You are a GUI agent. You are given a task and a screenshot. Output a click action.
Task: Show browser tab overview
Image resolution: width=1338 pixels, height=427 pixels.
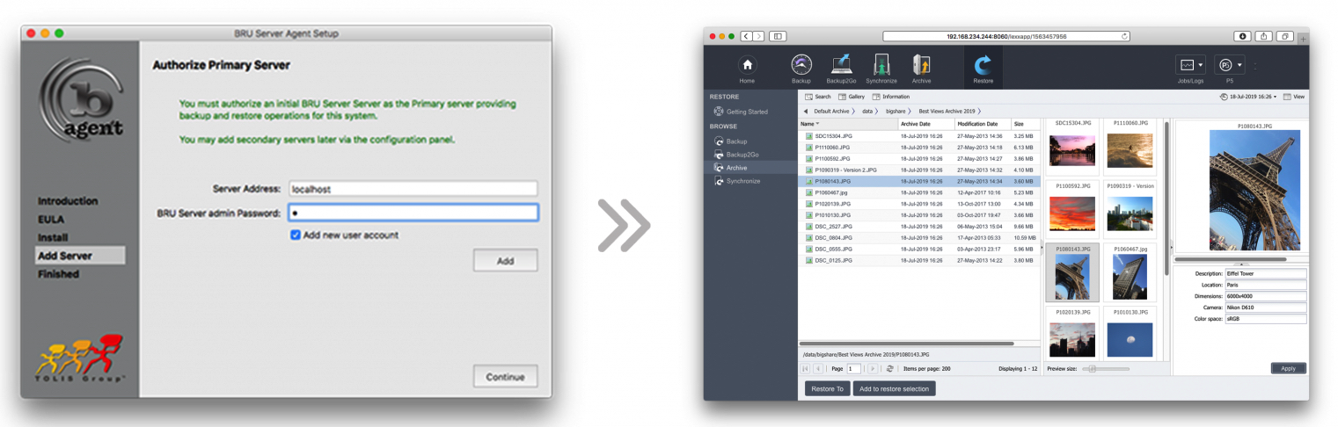pos(1285,36)
